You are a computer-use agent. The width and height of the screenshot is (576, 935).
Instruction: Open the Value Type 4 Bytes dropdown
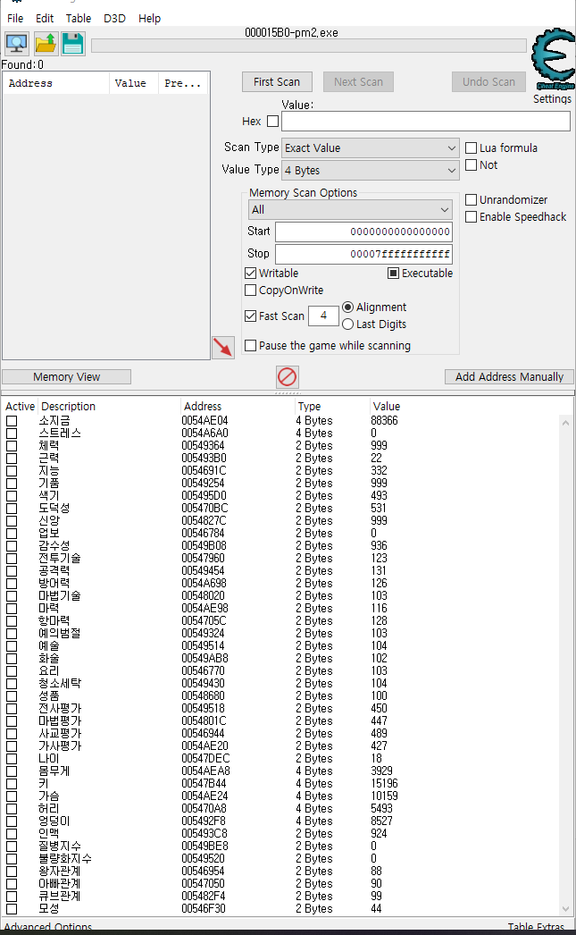[370, 170]
